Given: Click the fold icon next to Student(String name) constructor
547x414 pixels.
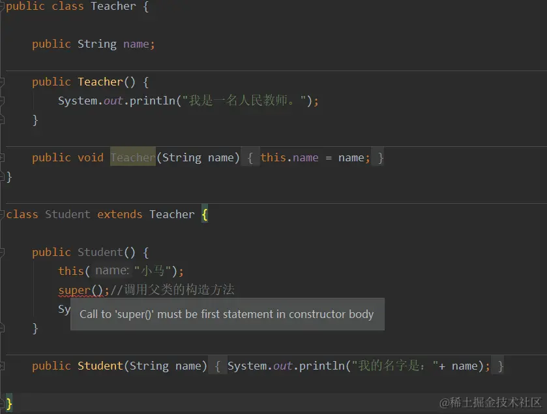Looking at the screenshot, I should tap(3, 366).
